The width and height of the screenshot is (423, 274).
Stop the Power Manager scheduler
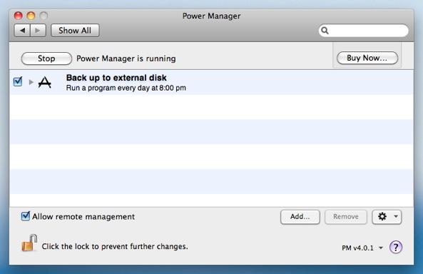pyautogui.click(x=46, y=59)
